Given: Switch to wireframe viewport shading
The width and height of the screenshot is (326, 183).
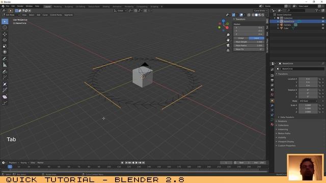Looking at the screenshot, I should [x=253, y=15].
